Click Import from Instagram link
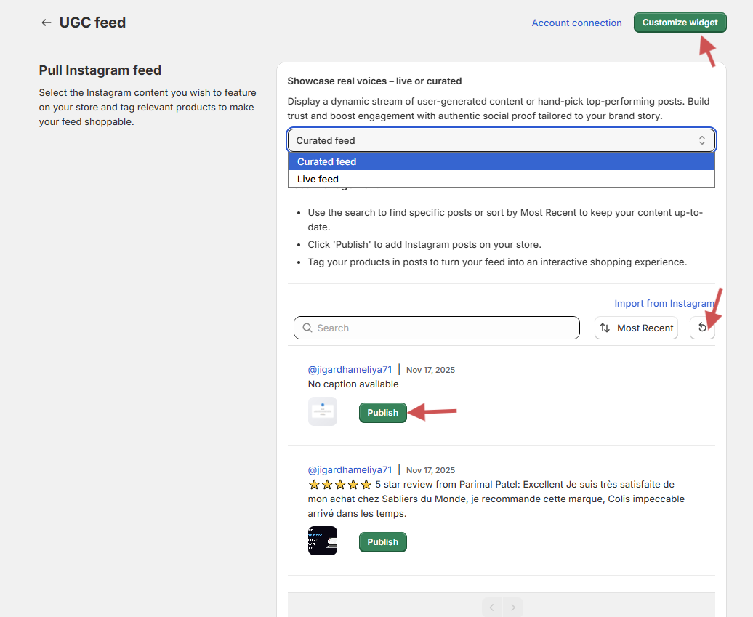 (664, 304)
